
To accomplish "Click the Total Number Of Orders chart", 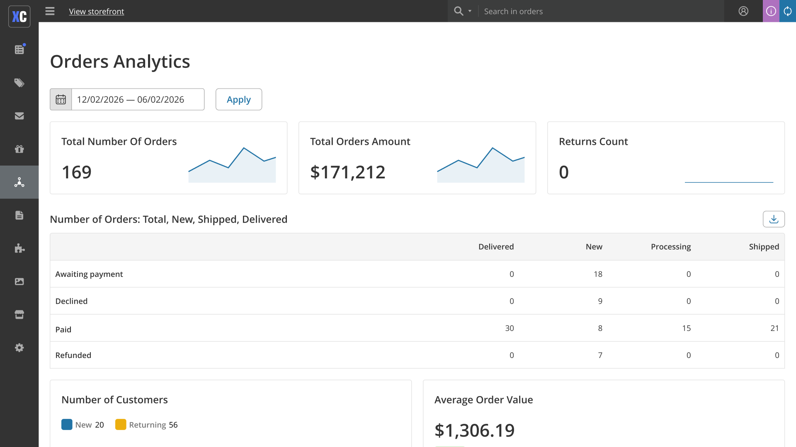I will 232,165.
